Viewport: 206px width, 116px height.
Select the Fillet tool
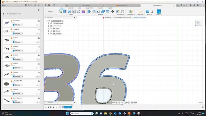pos(94,12)
